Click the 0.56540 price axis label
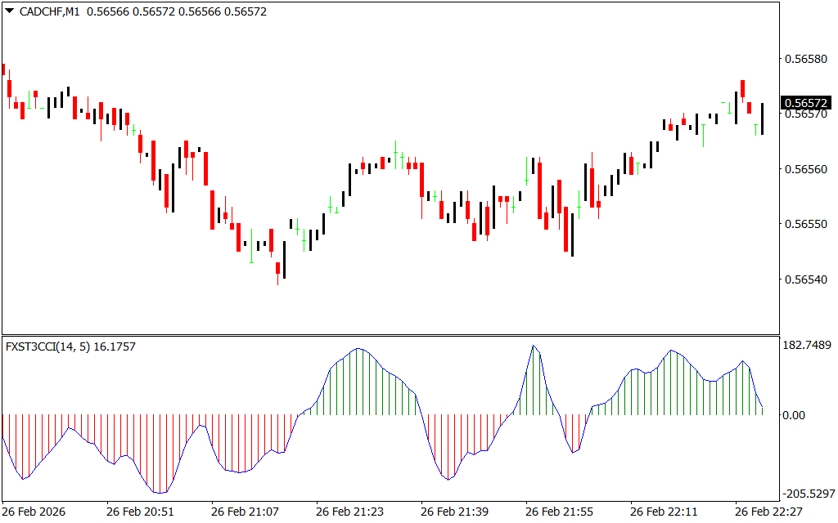The width and height of the screenshot is (838, 523). tap(806, 279)
